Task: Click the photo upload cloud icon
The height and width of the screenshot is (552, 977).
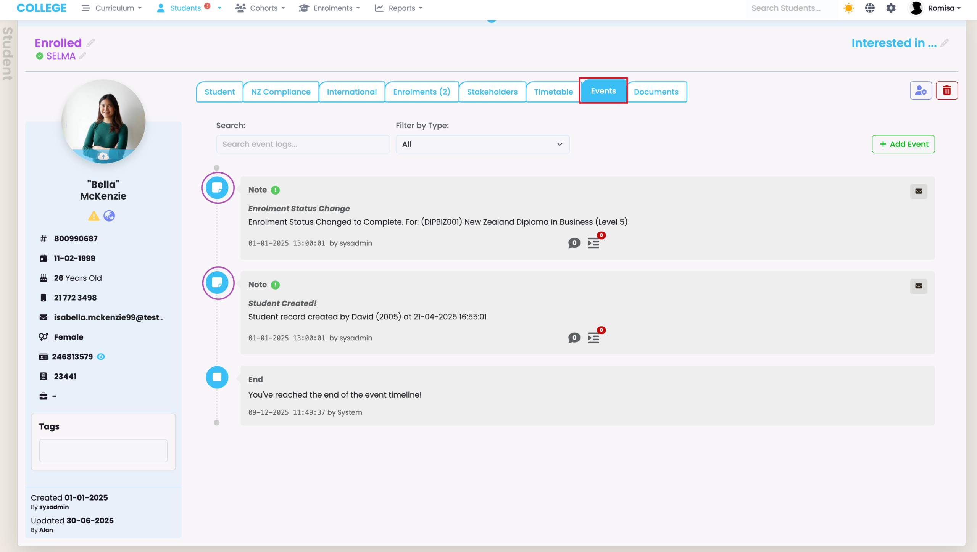Action: 103,156
